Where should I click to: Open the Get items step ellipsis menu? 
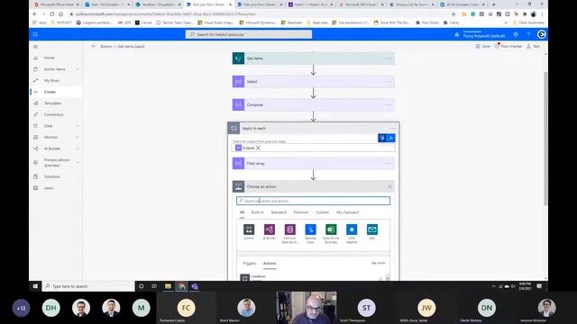coord(389,58)
